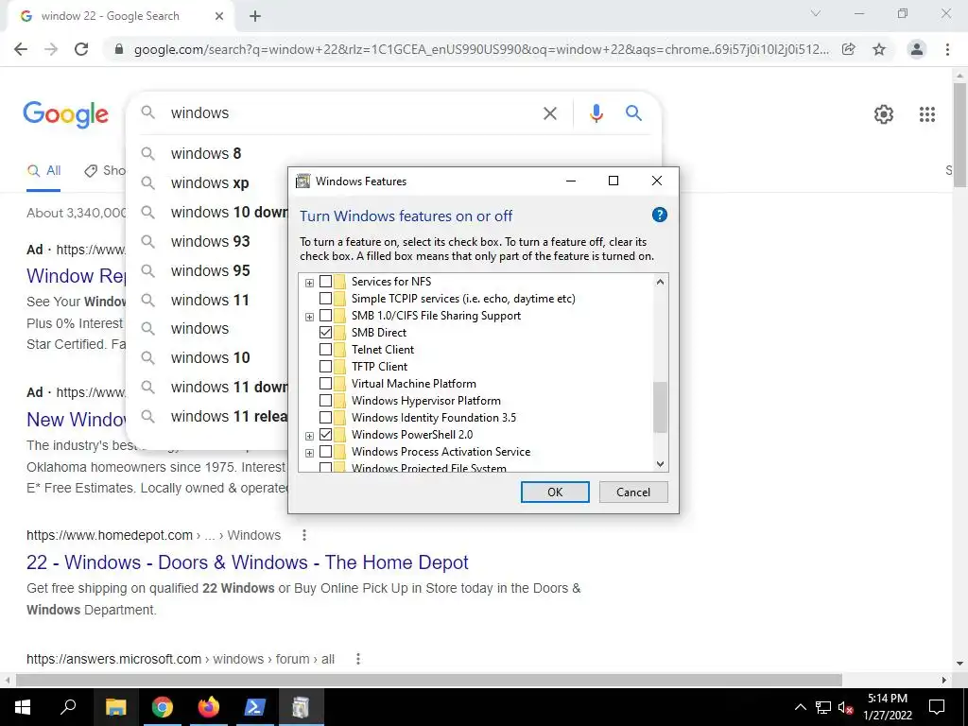Select 'windows 8' suggestion
Viewport: 968px width, 726px height.
tap(206, 153)
